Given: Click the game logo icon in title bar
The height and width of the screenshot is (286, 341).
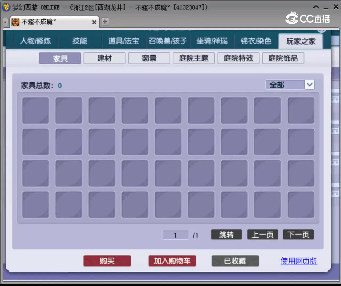Looking at the screenshot, I should [6, 7].
